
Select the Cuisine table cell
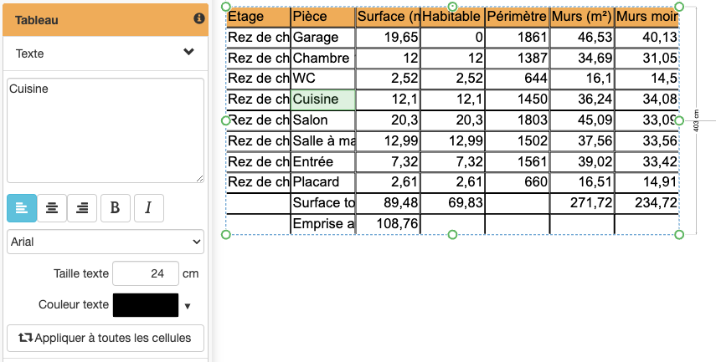point(322,99)
